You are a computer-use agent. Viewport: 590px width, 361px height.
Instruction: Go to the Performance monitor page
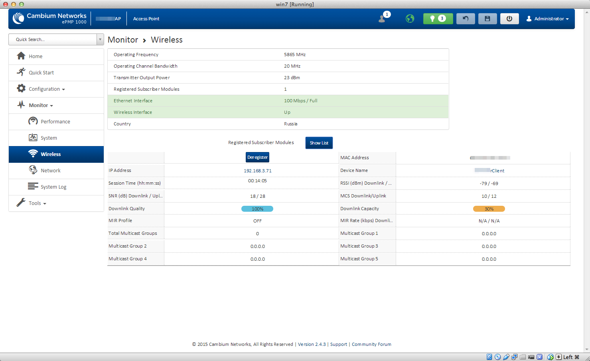pyautogui.click(x=55, y=122)
